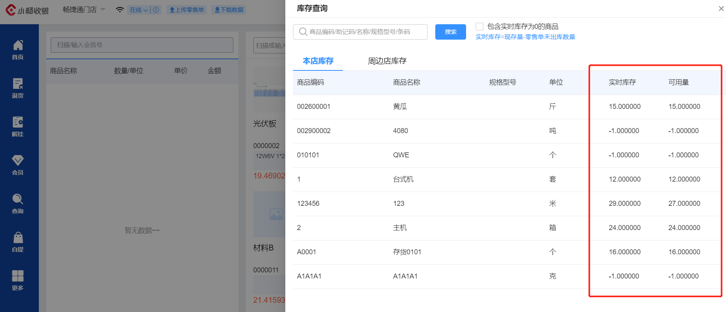Open the 在线 status dropdown
Image resolution: width=726 pixels, height=312 pixels.
[x=139, y=10]
